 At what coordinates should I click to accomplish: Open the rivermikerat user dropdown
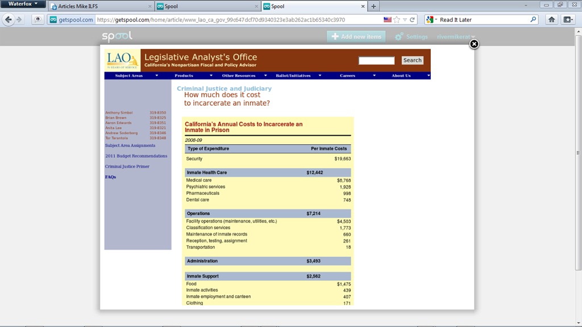point(456,37)
